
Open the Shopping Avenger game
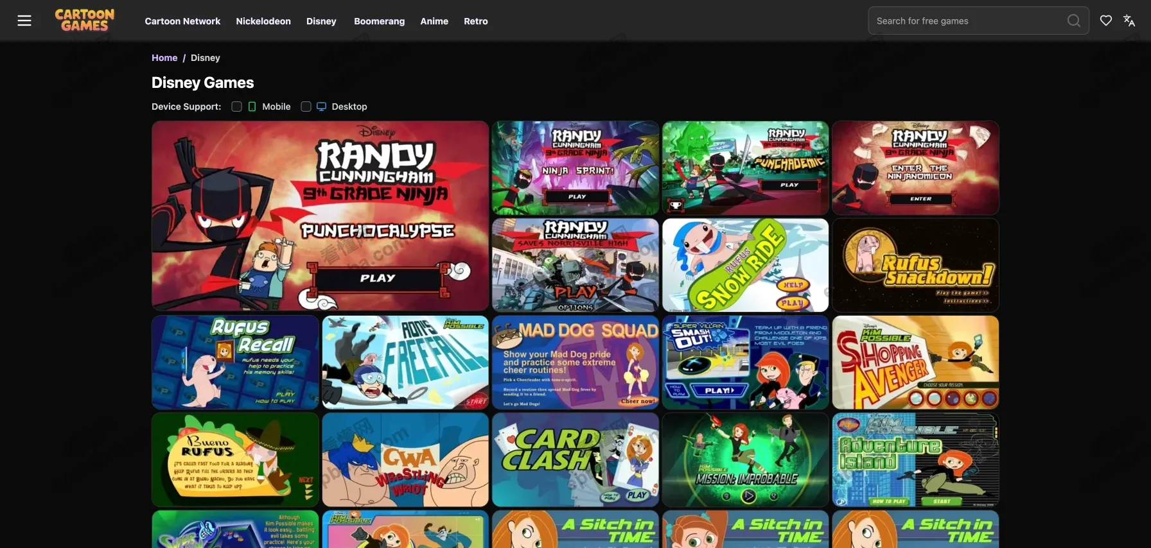tap(916, 363)
